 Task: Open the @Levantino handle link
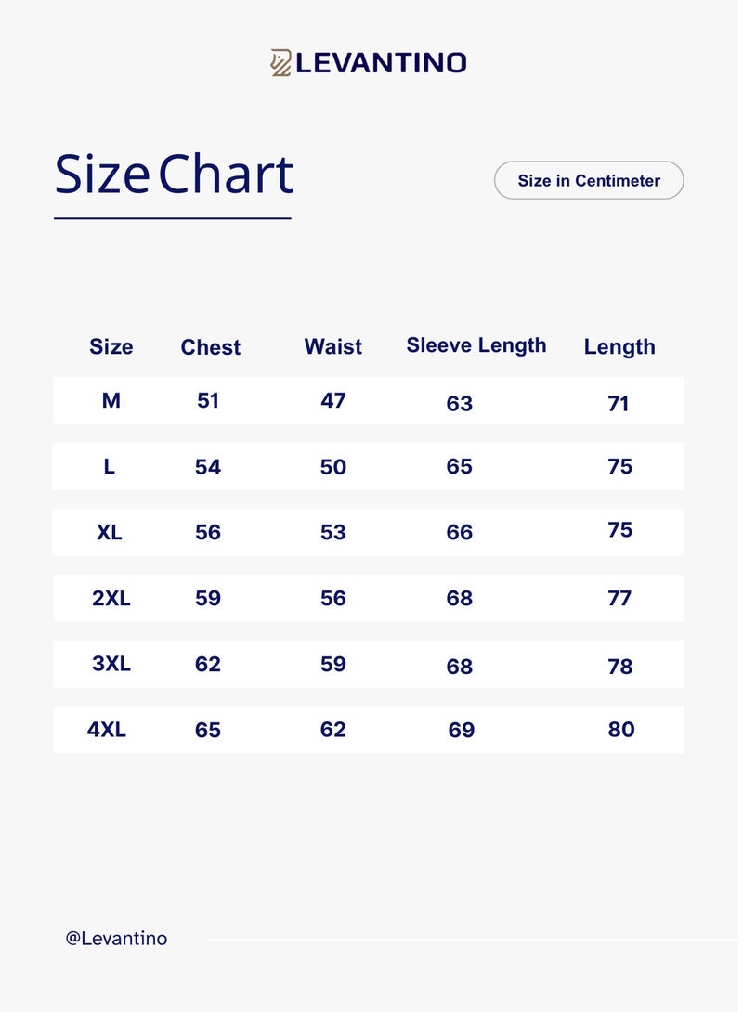coord(116,939)
